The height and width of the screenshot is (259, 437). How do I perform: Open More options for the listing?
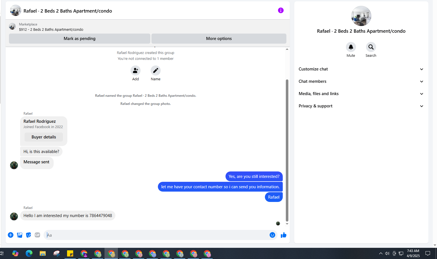(219, 39)
